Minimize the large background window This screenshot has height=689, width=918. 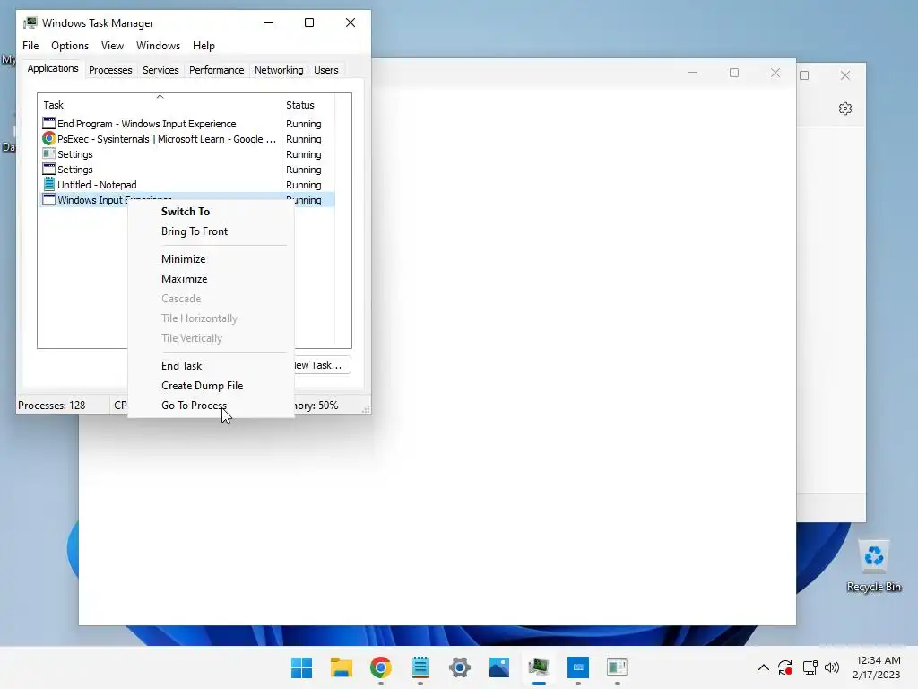[x=693, y=73]
